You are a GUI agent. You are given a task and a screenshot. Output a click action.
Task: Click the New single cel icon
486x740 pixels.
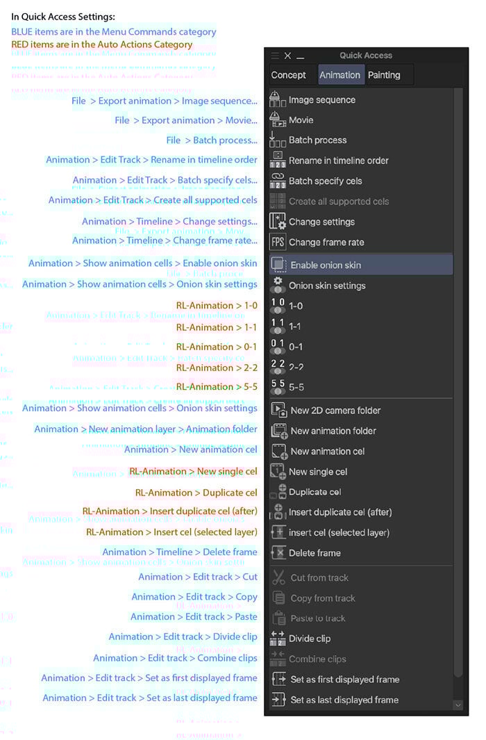pos(278,472)
